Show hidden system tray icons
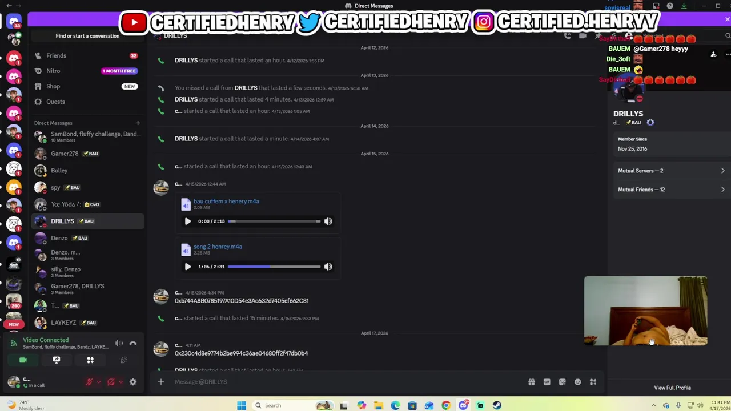This screenshot has height=411, width=731. [653, 405]
